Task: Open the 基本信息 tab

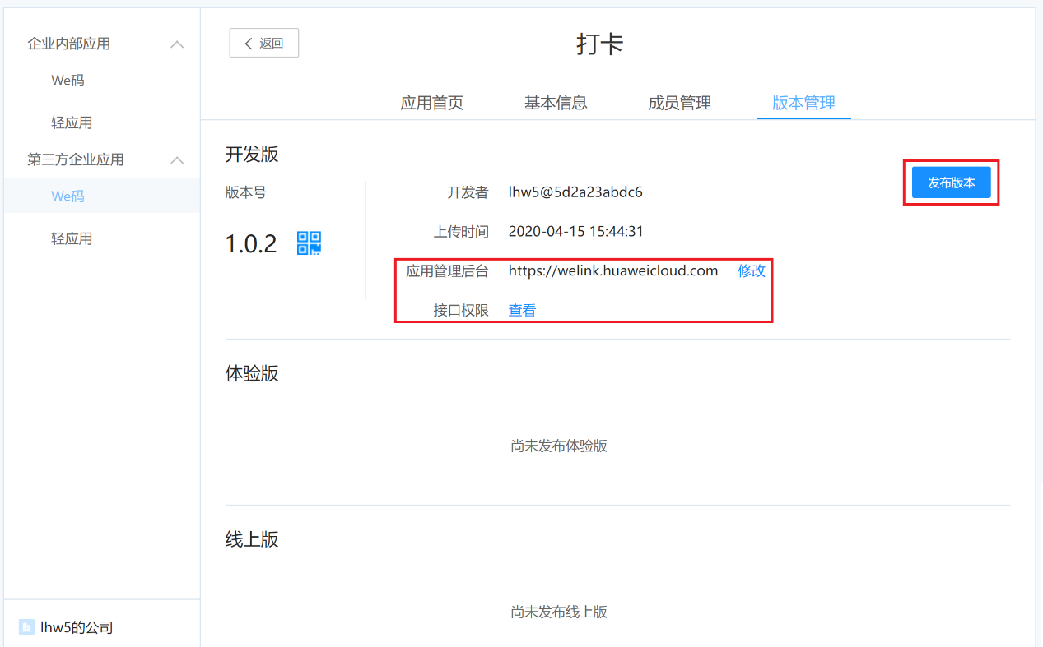Action: click(556, 104)
